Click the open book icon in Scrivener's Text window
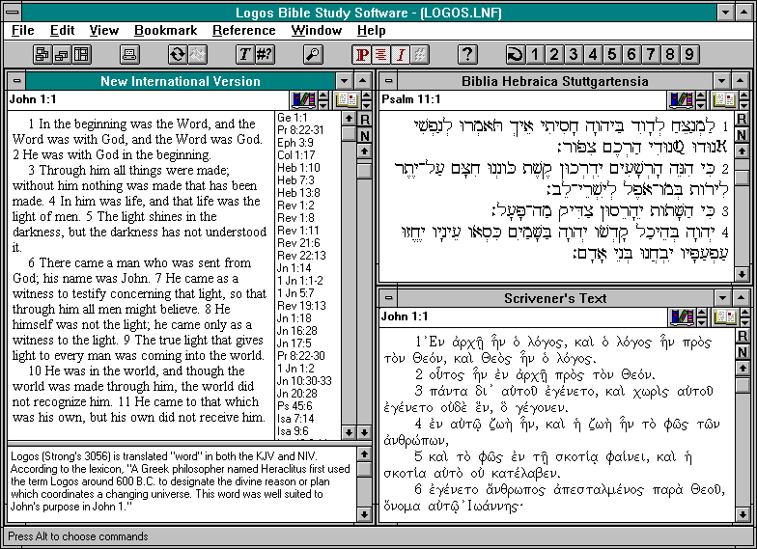757x549 pixels. pyautogui.click(x=724, y=316)
